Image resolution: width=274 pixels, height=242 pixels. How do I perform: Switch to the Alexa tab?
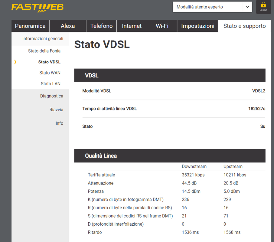pyautogui.click(x=68, y=26)
